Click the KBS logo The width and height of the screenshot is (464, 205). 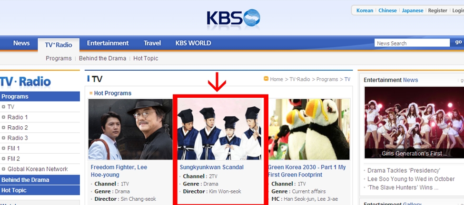click(x=234, y=18)
